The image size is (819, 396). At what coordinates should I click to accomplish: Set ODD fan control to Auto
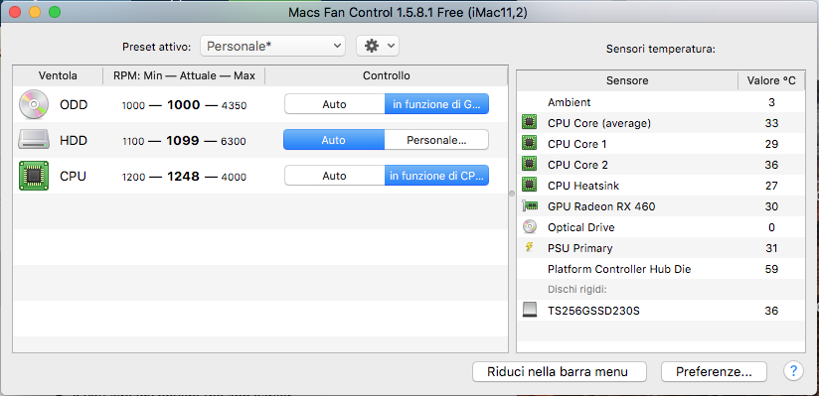coord(334,104)
